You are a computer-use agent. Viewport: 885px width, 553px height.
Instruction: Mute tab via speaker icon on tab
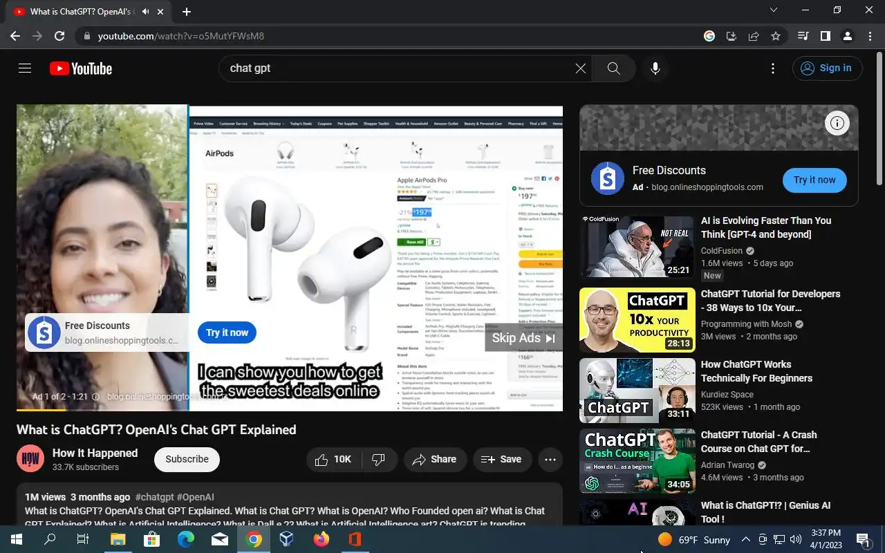point(146,12)
